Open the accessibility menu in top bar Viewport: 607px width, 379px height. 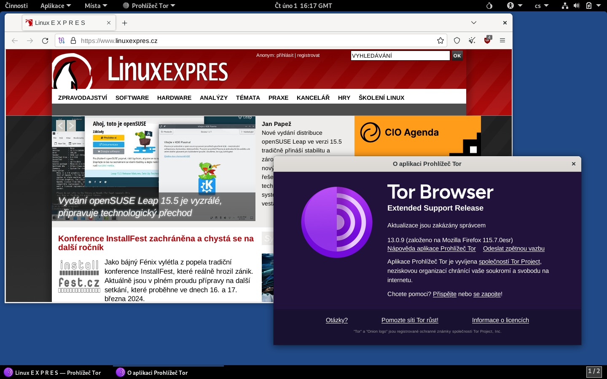515,6
